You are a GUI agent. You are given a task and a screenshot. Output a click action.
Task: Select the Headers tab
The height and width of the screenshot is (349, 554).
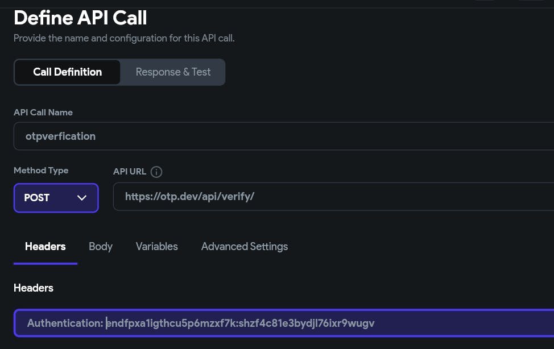(46, 246)
